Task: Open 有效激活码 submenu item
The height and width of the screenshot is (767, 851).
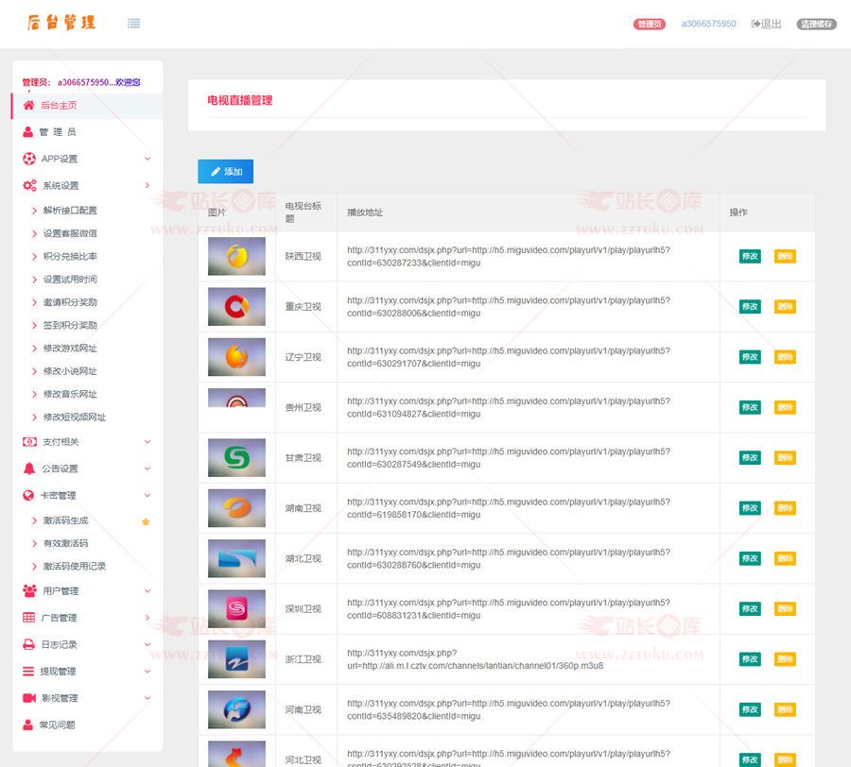Action: 65,544
